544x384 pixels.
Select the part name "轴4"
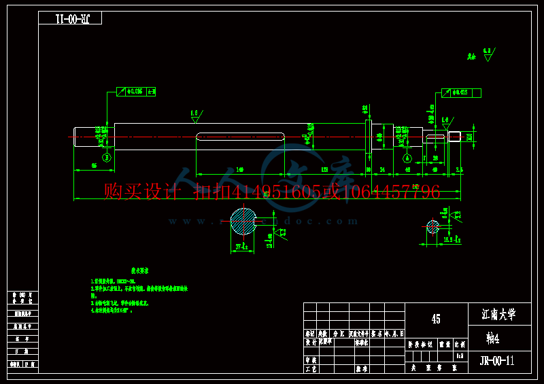[492, 338]
